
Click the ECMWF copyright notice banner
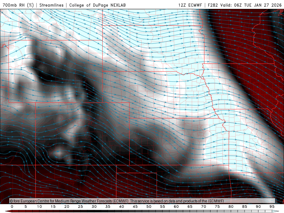[142, 201]
